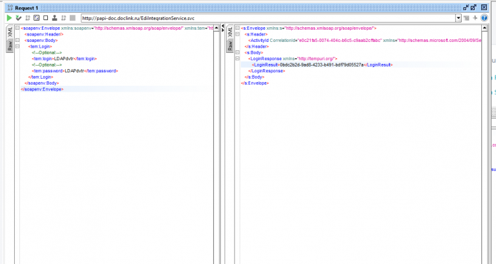Click the first Optional comment line
This screenshot has height=264, width=496.
point(46,52)
